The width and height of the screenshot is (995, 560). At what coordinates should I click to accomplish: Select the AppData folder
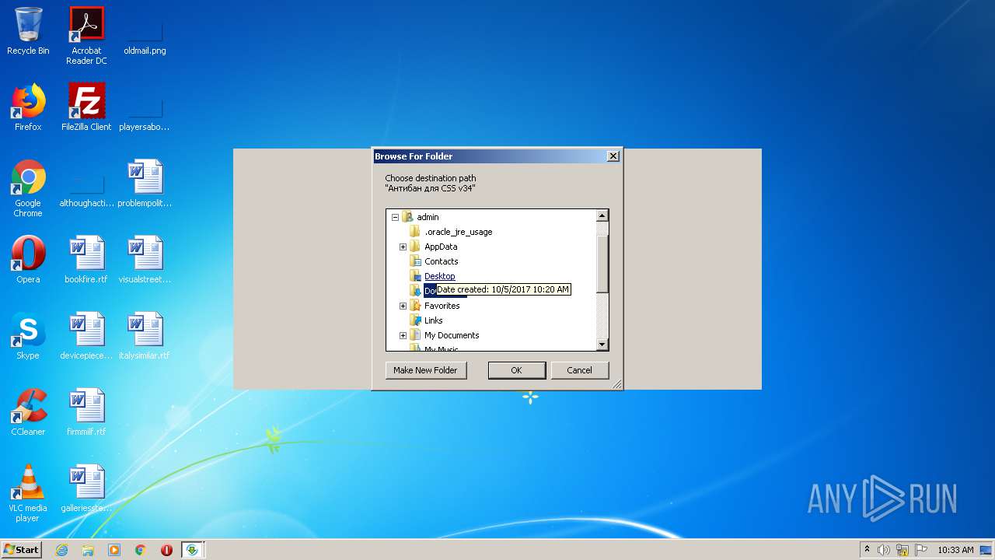pos(441,247)
